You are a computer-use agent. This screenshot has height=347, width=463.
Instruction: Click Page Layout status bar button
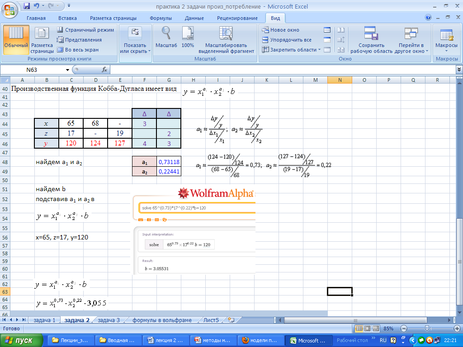367,328
